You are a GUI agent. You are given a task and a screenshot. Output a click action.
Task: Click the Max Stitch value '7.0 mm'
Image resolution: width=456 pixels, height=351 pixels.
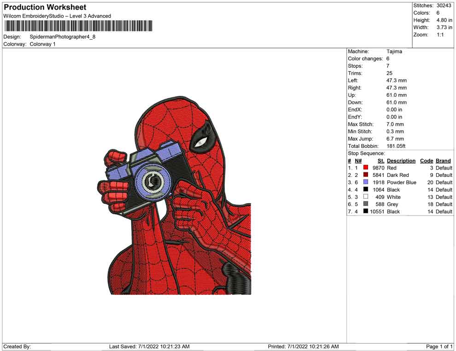[395, 124]
